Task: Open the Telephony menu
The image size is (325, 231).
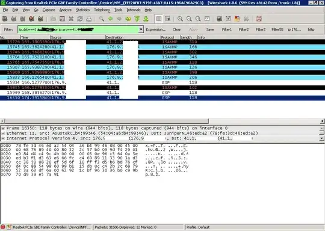Action: pyautogui.click(x=102, y=10)
